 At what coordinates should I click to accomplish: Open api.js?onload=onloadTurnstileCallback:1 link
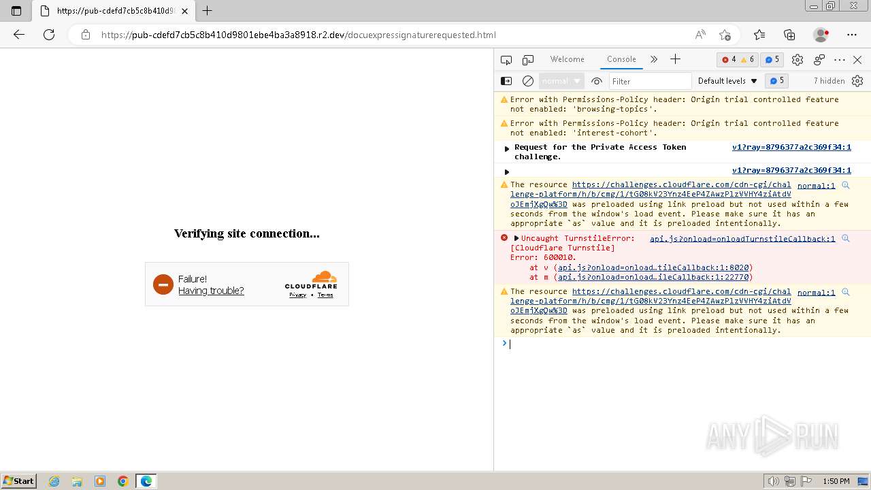coord(742,238)
